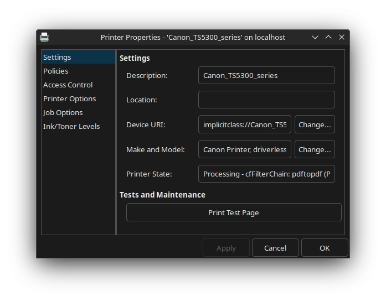Screen dimensions: 386x301
Task: Click the printer icon in title bar
Action: click(x=44, y=37)
